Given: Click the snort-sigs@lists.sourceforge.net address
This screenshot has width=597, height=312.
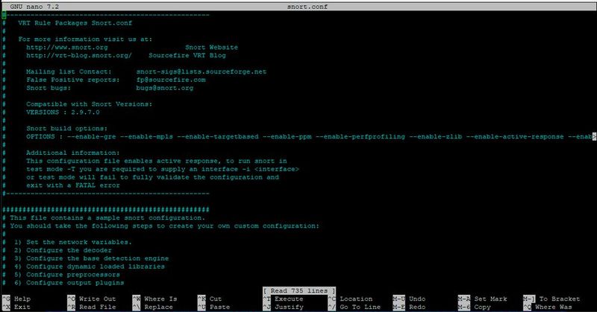Looking at the screenshot, I should tap(201, 71).
